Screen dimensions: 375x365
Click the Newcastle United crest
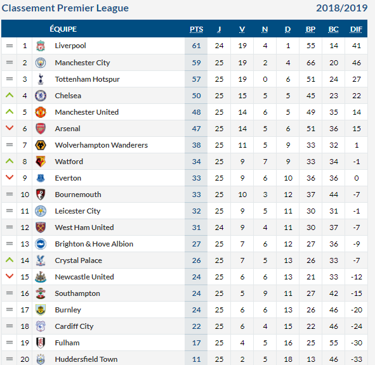pos(41,277)
